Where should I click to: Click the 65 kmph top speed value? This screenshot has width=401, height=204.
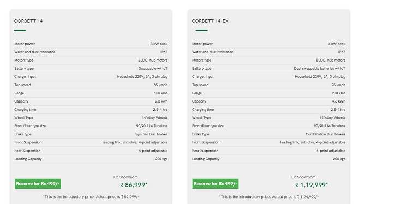coord(160,85)
